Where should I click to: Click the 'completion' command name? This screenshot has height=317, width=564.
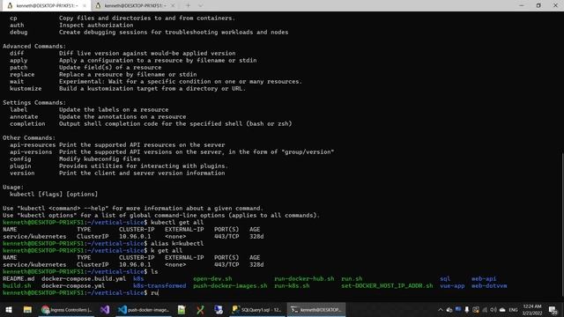point(27,123)
